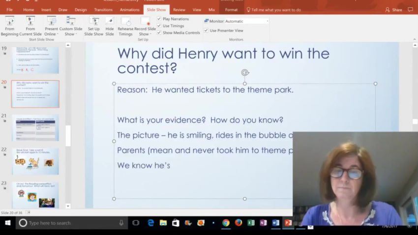This screenshot has width=418, height=235.
Task: Click Tell me what you want to do
Action: point(276,10)
